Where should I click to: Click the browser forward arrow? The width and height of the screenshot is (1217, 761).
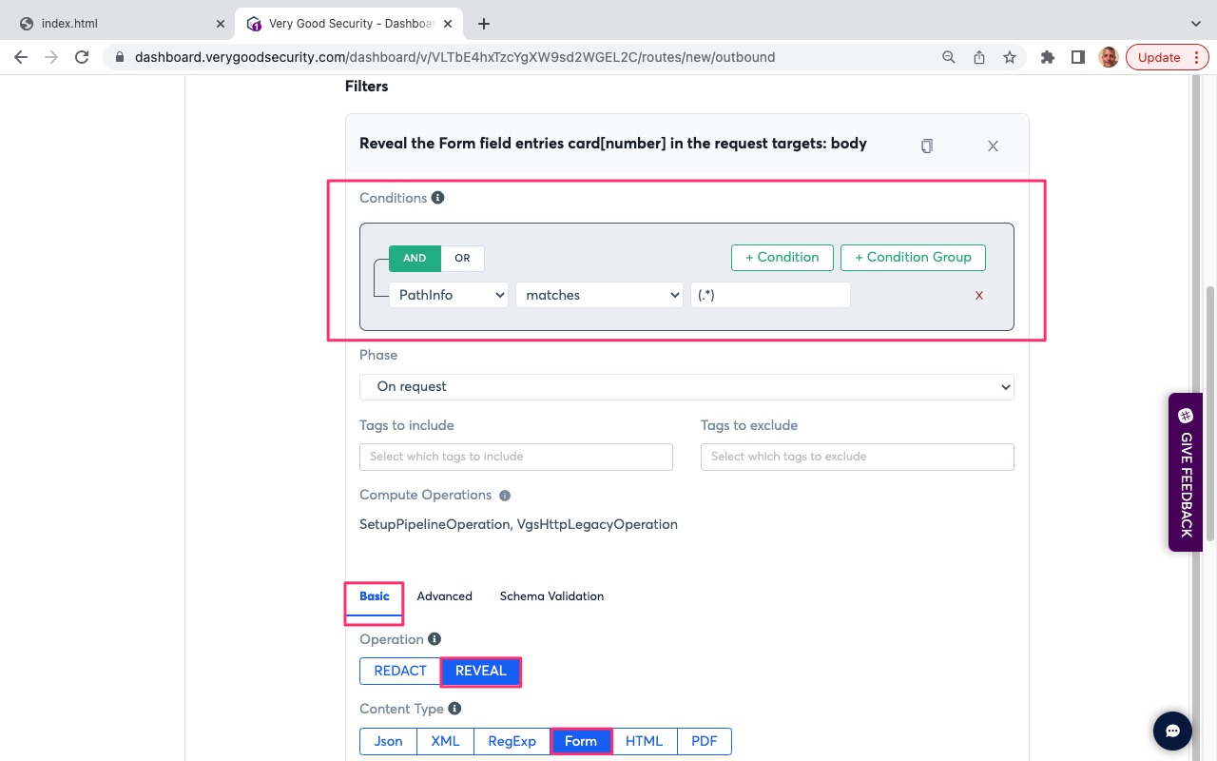tap(51, 57)
